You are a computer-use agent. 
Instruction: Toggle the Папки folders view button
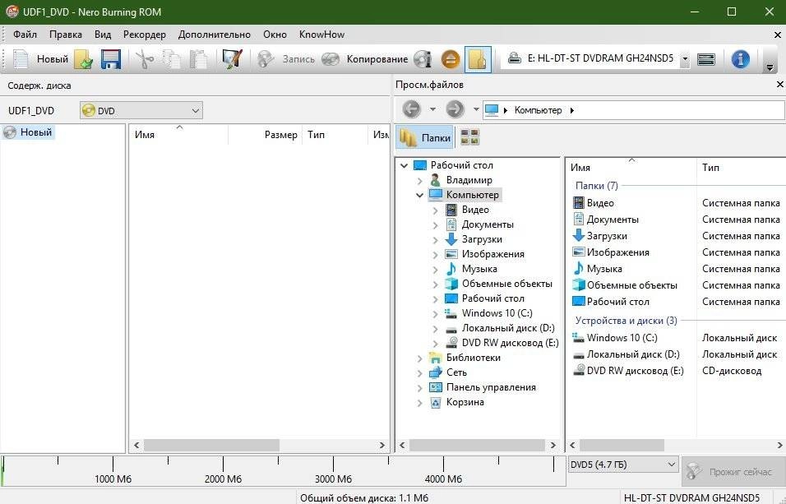pyautogui.click(x=425, y=137)
